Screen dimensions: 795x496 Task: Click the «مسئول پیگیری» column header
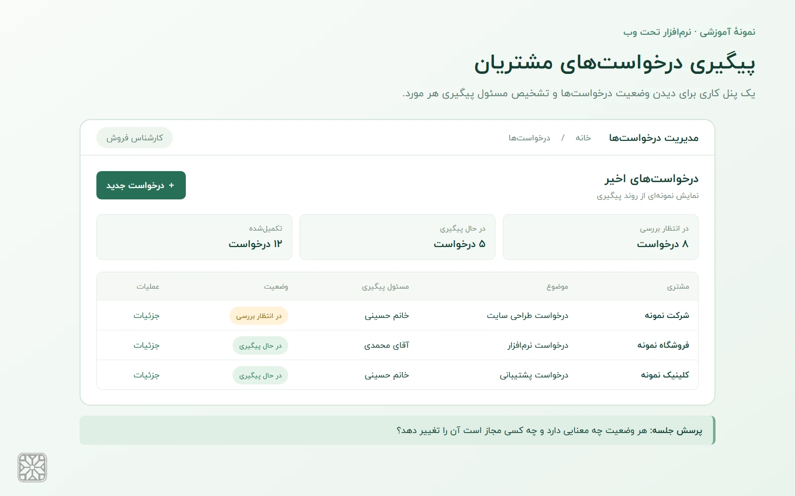point(386,287)
